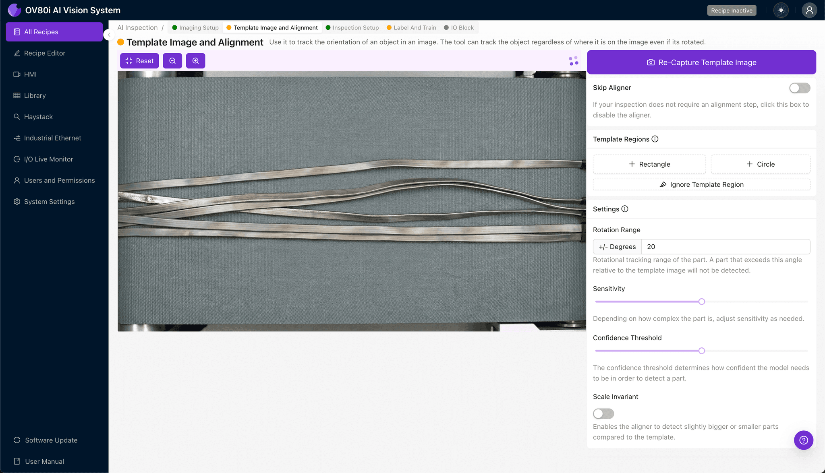Open the user profile avatar icon
Screen dimensions: 825x473
809,10
